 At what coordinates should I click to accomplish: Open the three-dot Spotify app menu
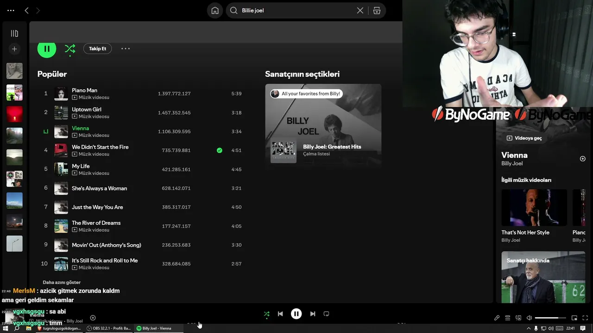pos(11,10)
